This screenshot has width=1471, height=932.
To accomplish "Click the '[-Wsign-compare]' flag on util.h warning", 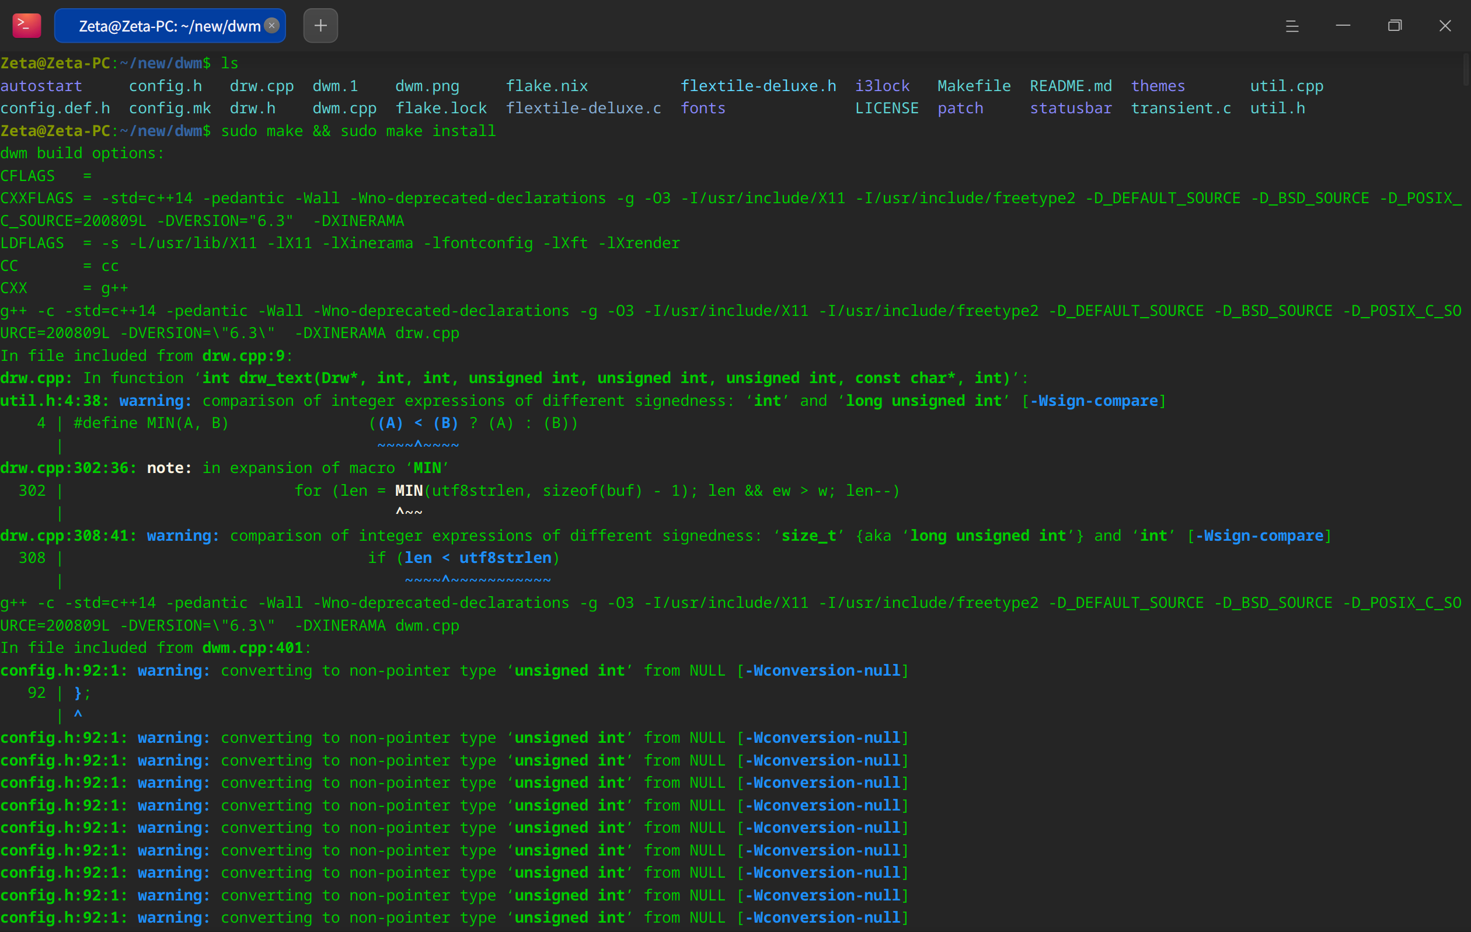I will coord(1093,400).
